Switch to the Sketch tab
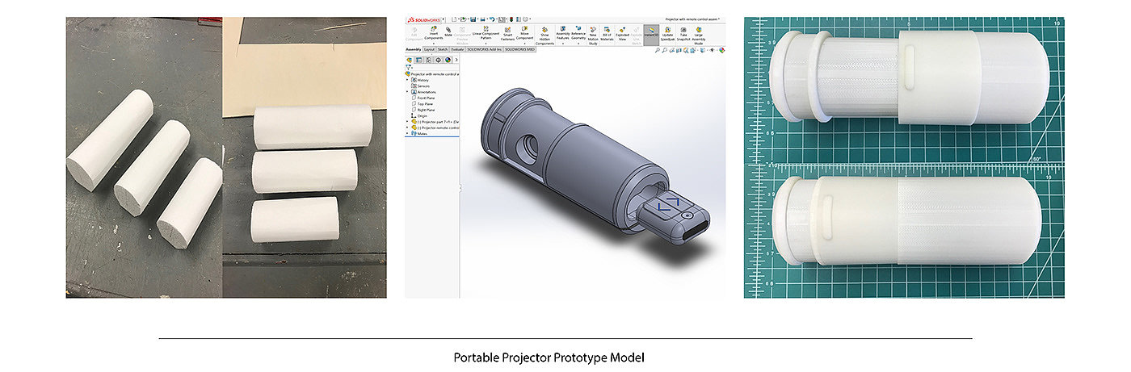The height and width of the screenshot is (372, 1131). click(x=442, y=49)
